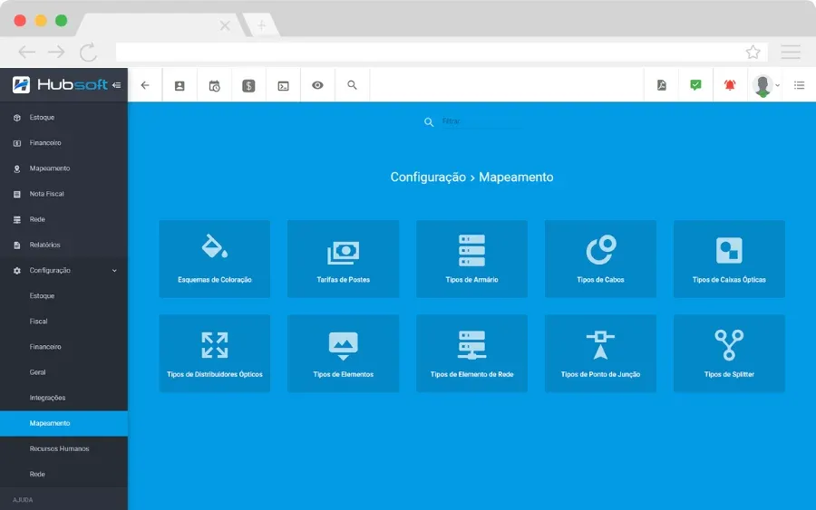816x510 pixels.
Task: Open the dollar sign toolbar icon
Action: click(x=248, y=86)
